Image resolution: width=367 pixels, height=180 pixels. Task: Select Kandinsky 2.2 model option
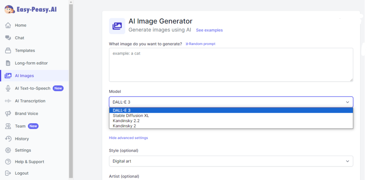126,121
